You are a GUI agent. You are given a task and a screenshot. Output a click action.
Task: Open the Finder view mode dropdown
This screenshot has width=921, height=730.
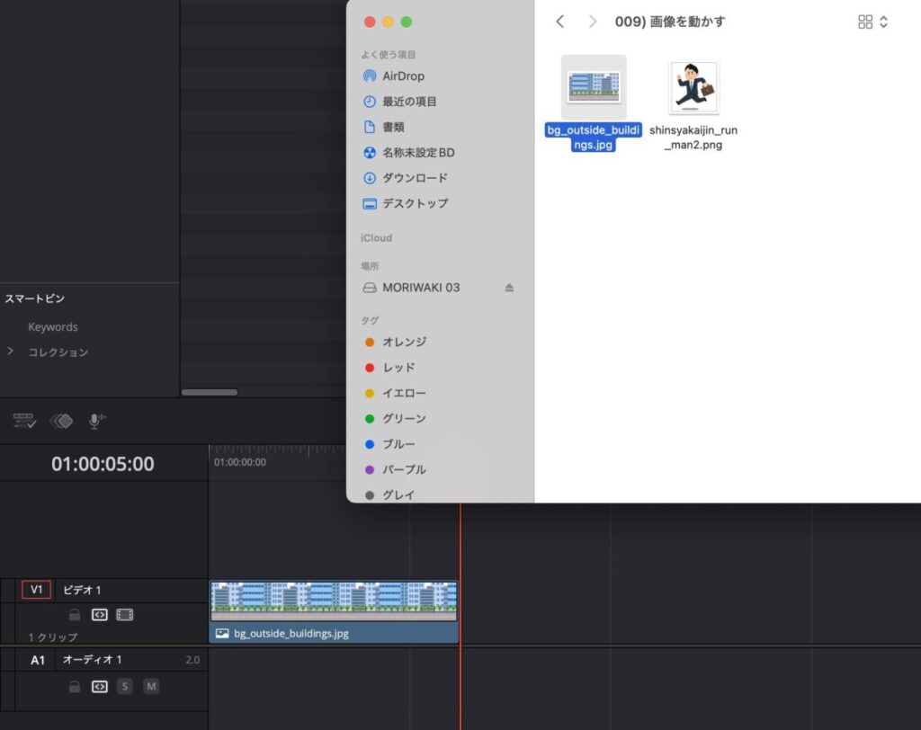pyautogui.click(x=872, y=22)
